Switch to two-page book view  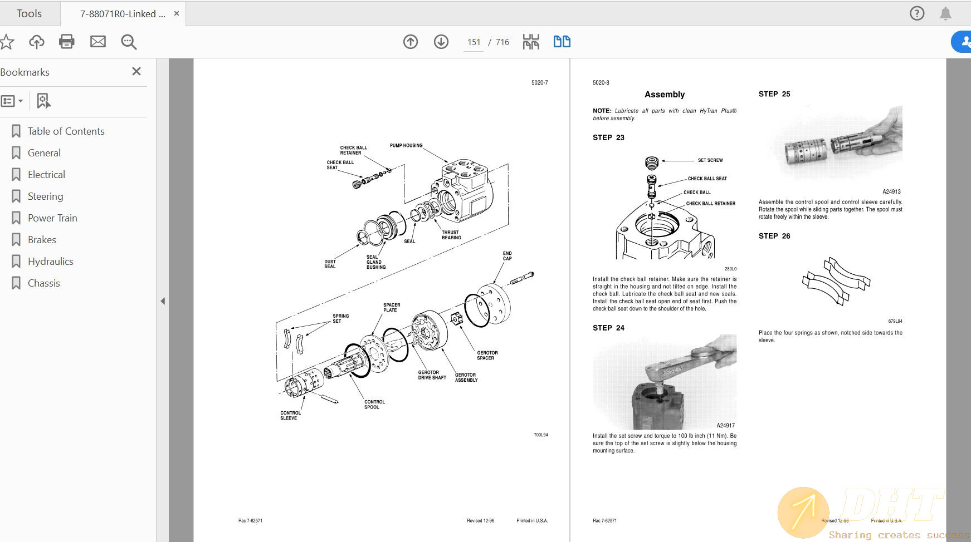point(562,42)
